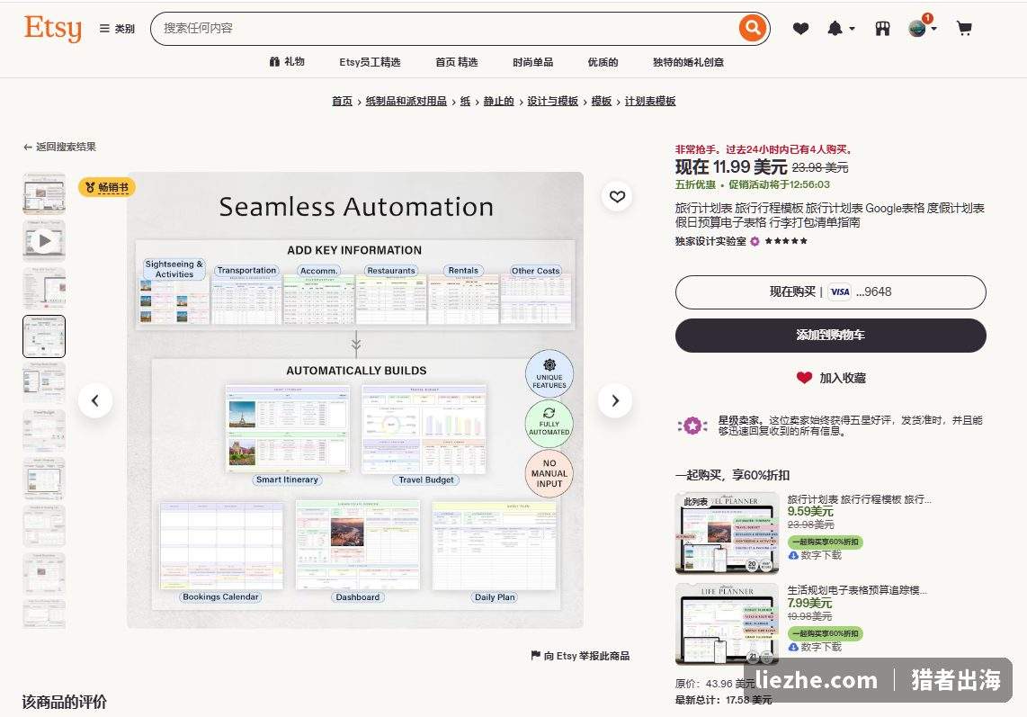
Task: Show next image with right arrow
Action: pyautogui.click(x=615, y=400)
